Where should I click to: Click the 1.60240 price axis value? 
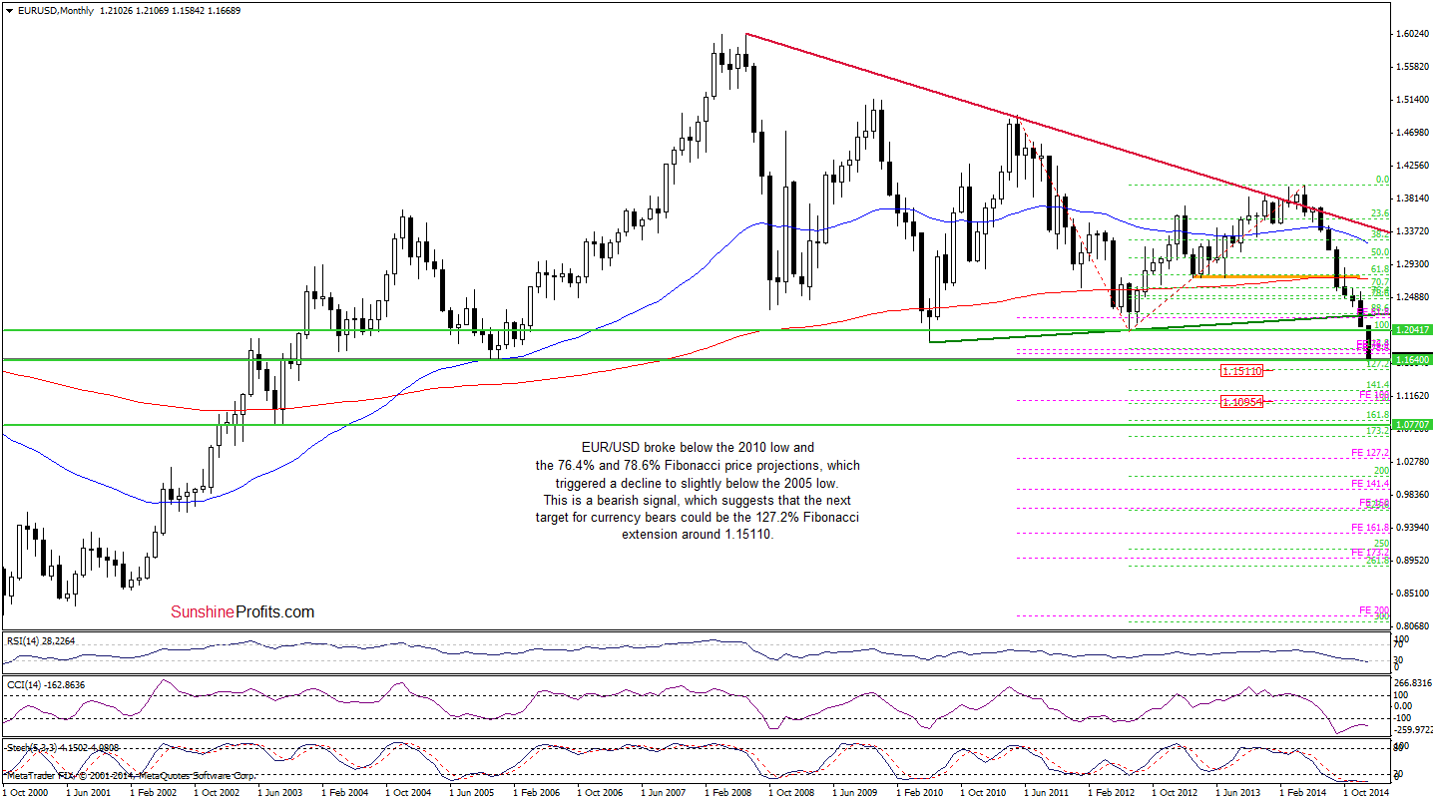(x=1412, y=34)
